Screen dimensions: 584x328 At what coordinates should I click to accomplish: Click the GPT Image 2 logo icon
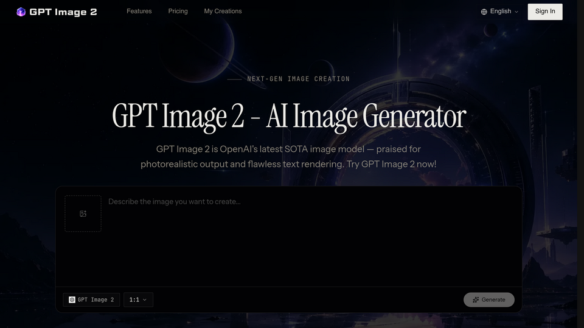[x=21, y=12]
